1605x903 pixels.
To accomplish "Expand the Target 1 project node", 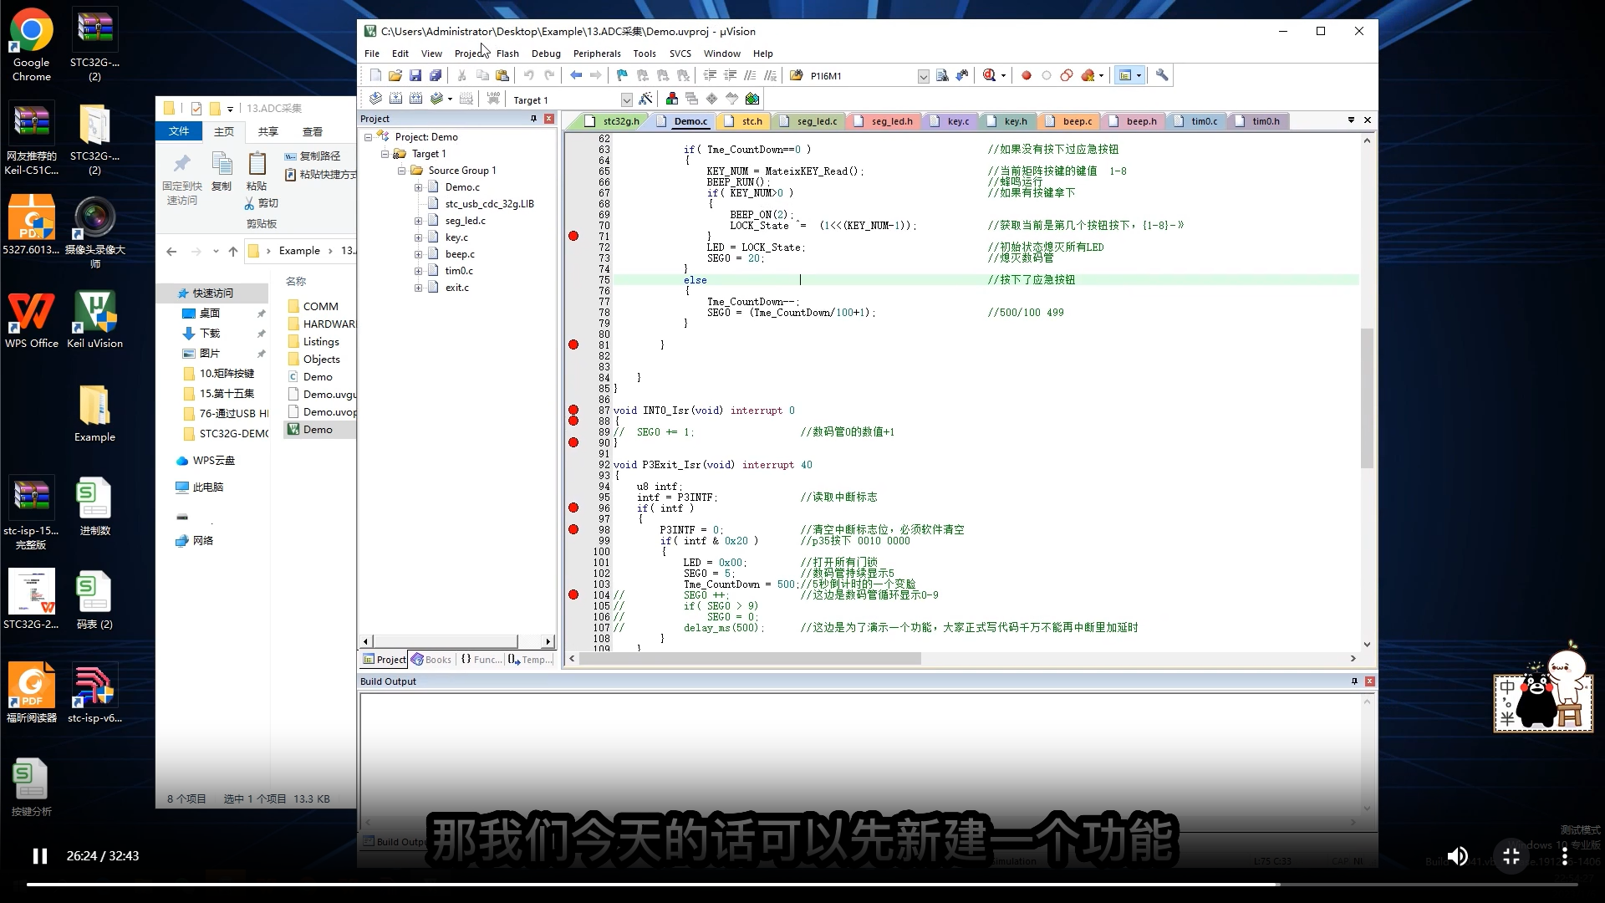I will [x=384, y=153].
